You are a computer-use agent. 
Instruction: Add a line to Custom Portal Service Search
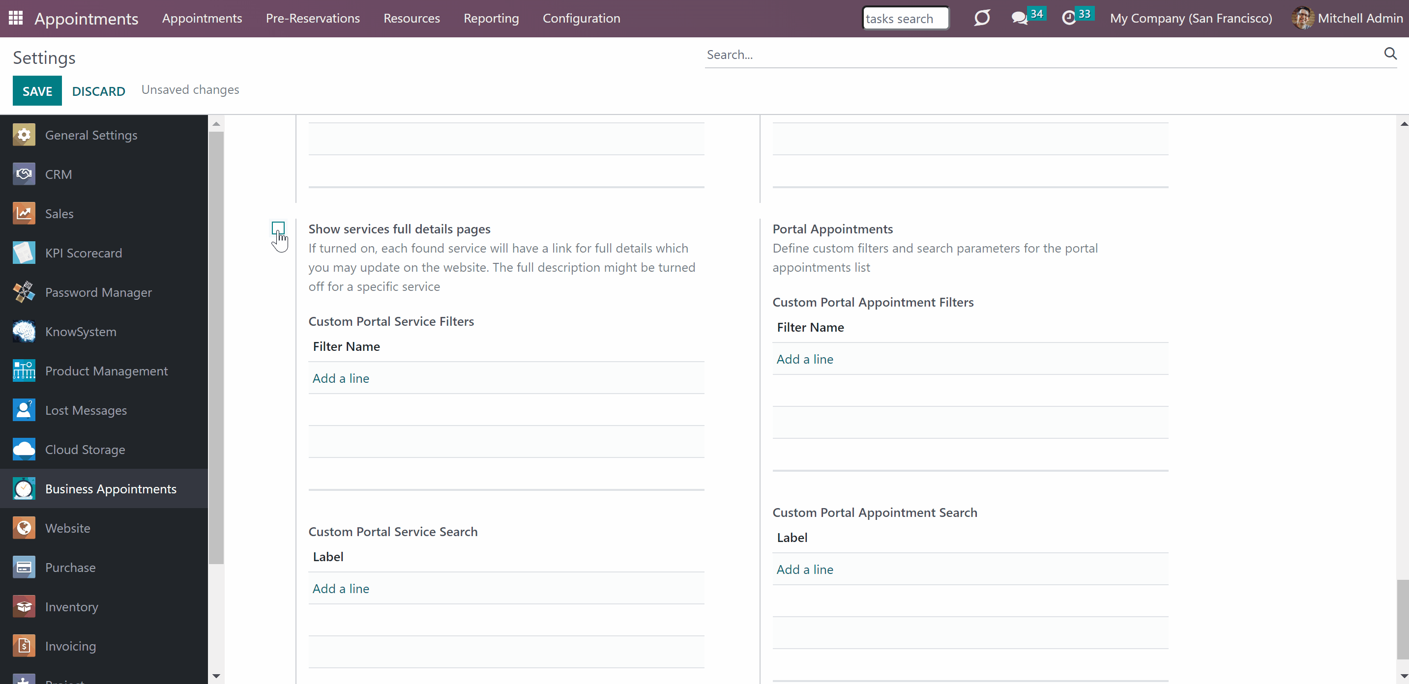tap(341, 589)
